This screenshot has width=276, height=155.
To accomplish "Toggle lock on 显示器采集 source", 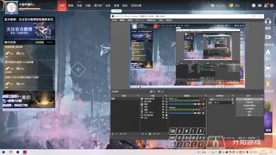I will tap(166, 115).
